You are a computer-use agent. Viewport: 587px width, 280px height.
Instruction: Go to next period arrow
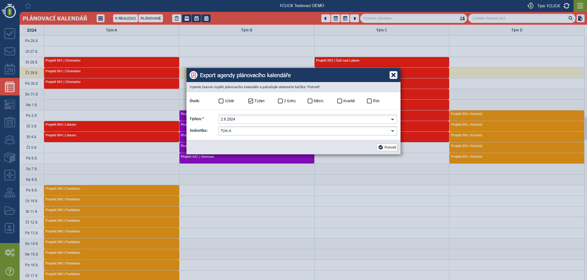click(x=355, y=18)
